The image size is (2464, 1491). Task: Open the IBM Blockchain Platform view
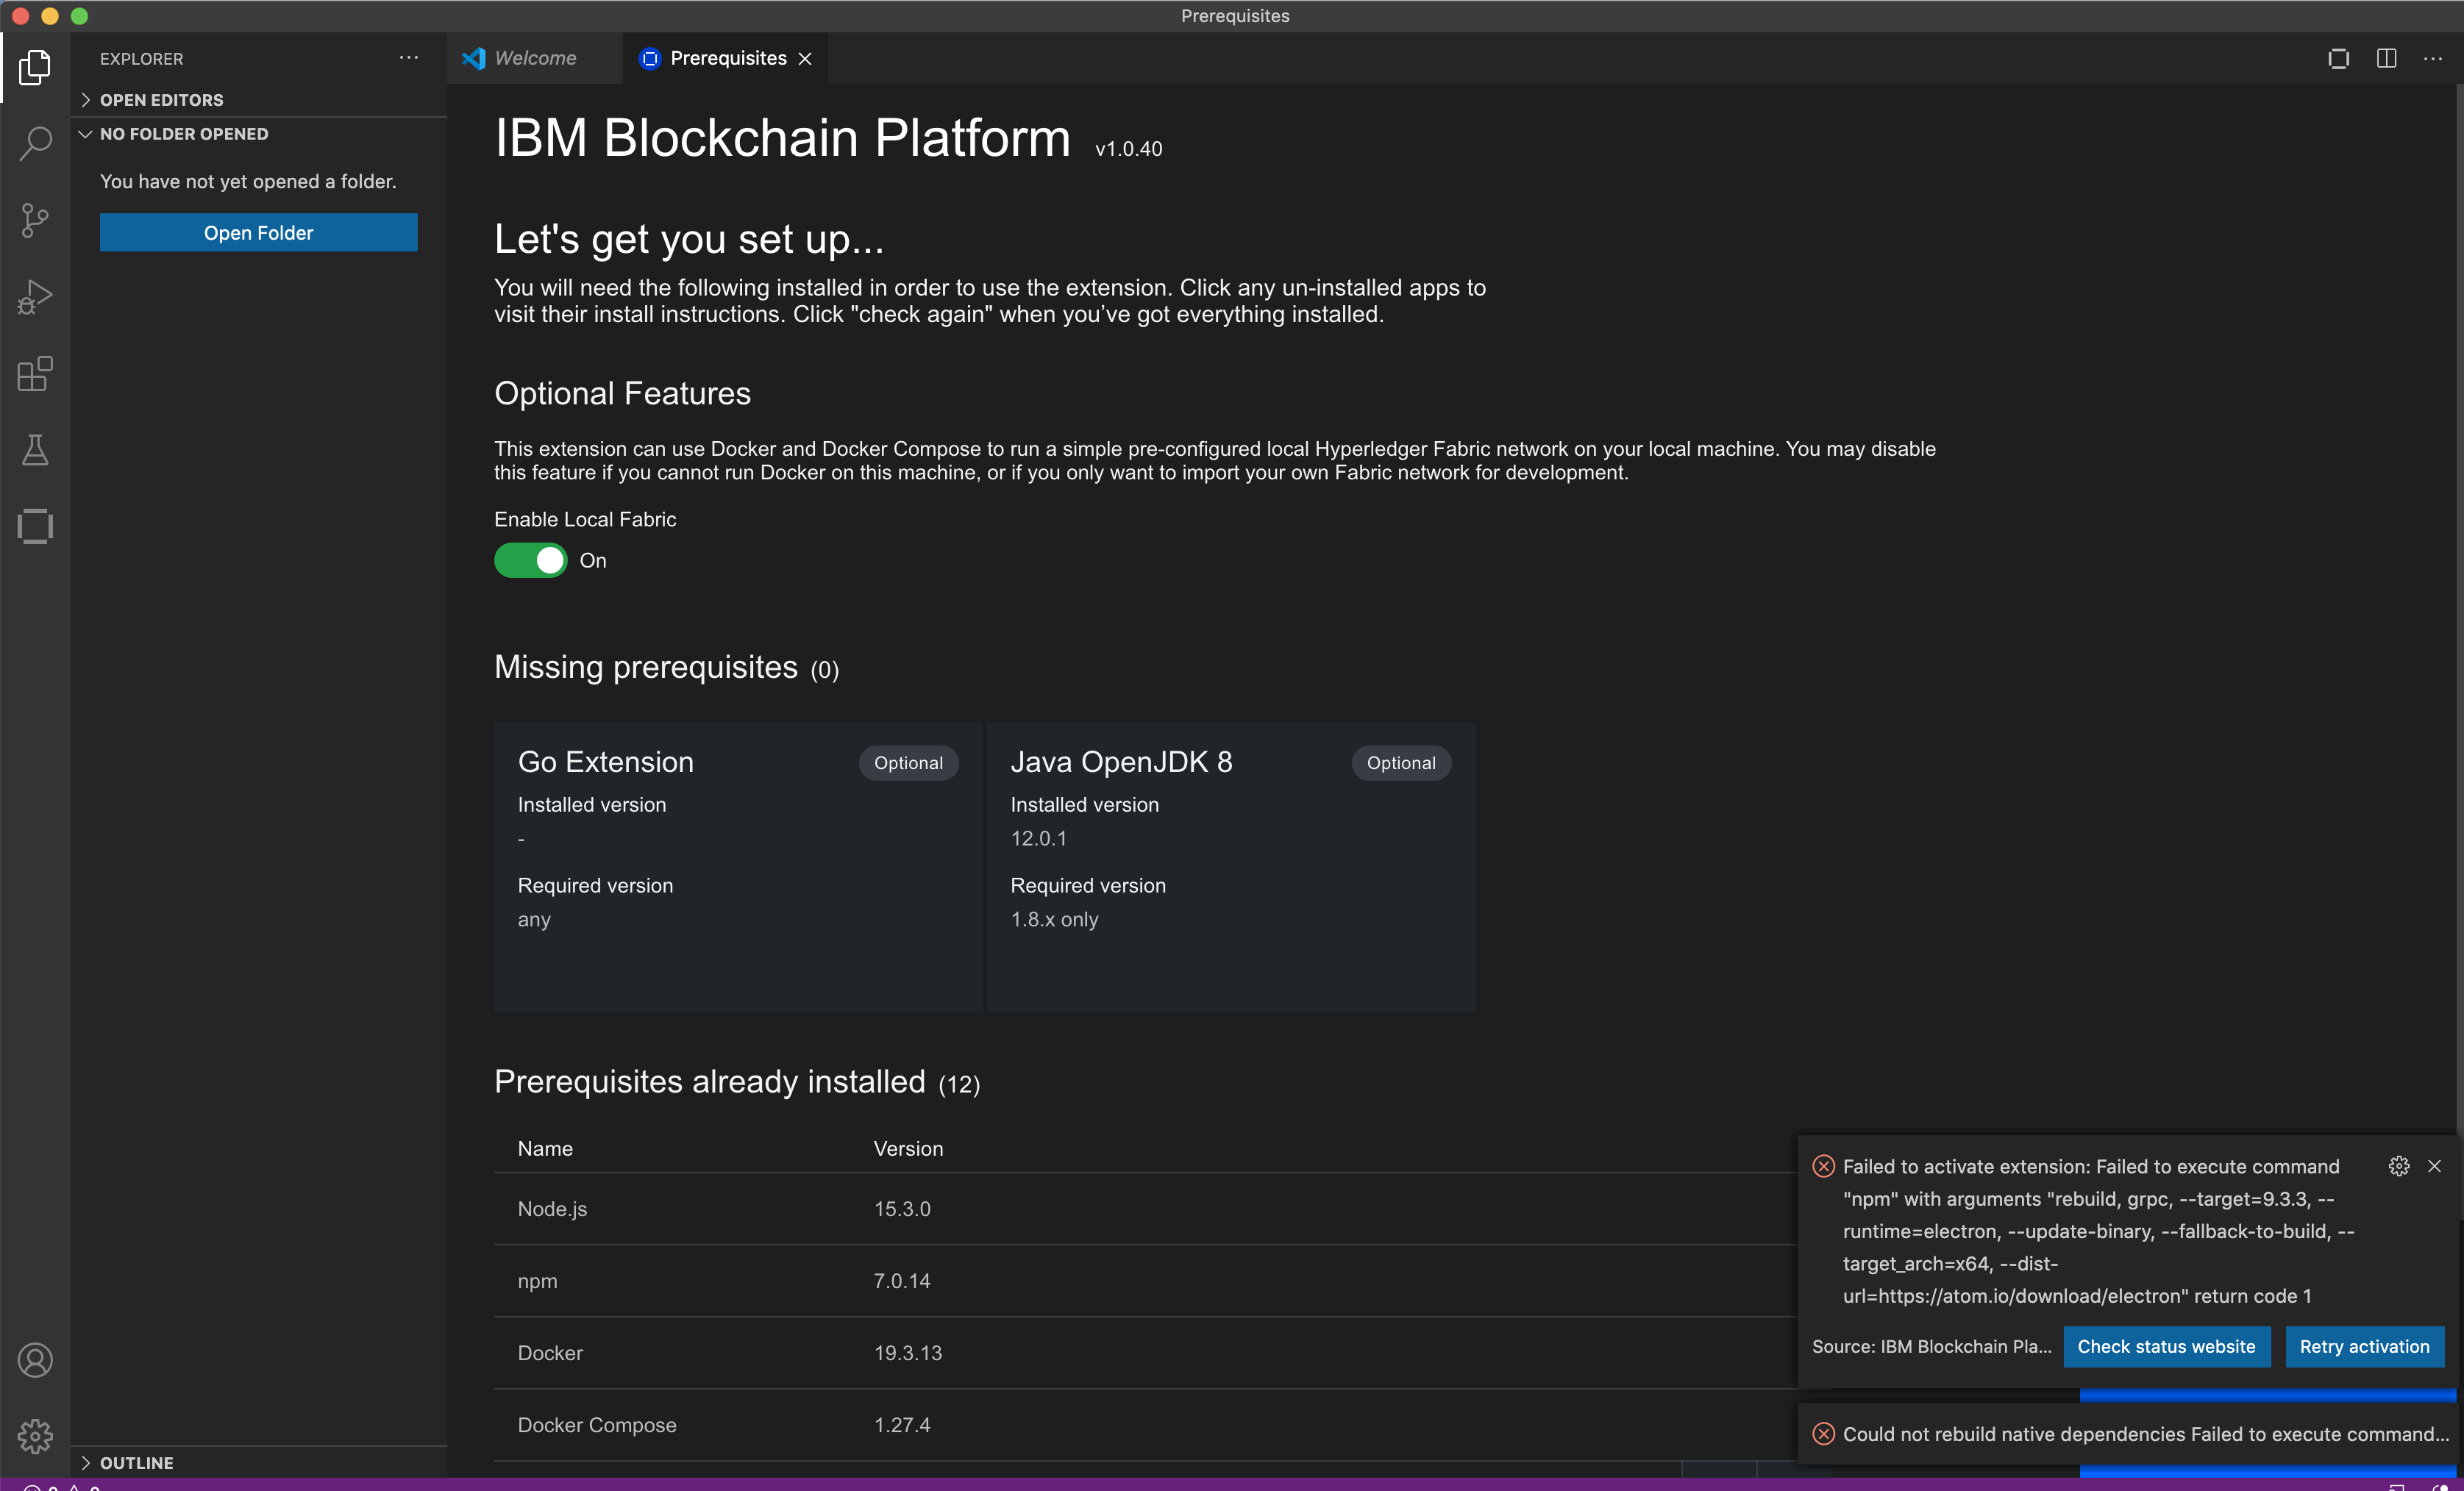coord(36,526)
